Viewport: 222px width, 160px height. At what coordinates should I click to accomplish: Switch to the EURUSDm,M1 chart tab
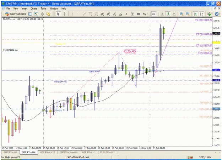108,152
